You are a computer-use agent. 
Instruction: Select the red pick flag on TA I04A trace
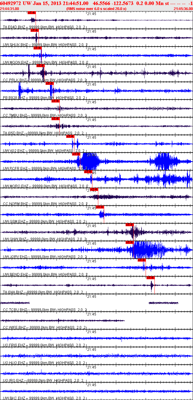(151, 278)
